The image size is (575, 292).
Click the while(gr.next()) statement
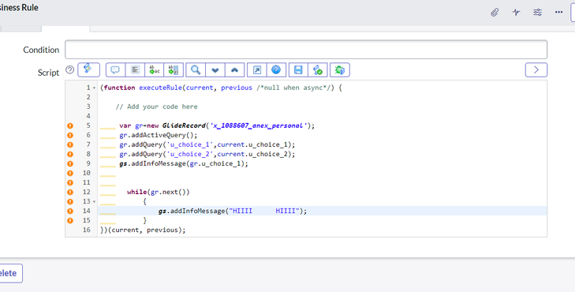(x=159, y=193)
